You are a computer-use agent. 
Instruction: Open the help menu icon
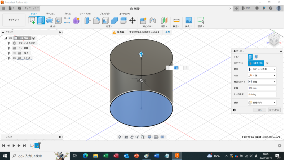[x=271, y=8]
